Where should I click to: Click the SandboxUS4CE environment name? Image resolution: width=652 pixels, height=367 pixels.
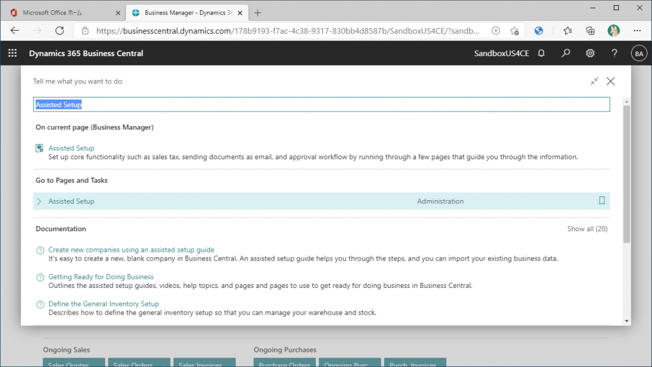coord(502,54)
